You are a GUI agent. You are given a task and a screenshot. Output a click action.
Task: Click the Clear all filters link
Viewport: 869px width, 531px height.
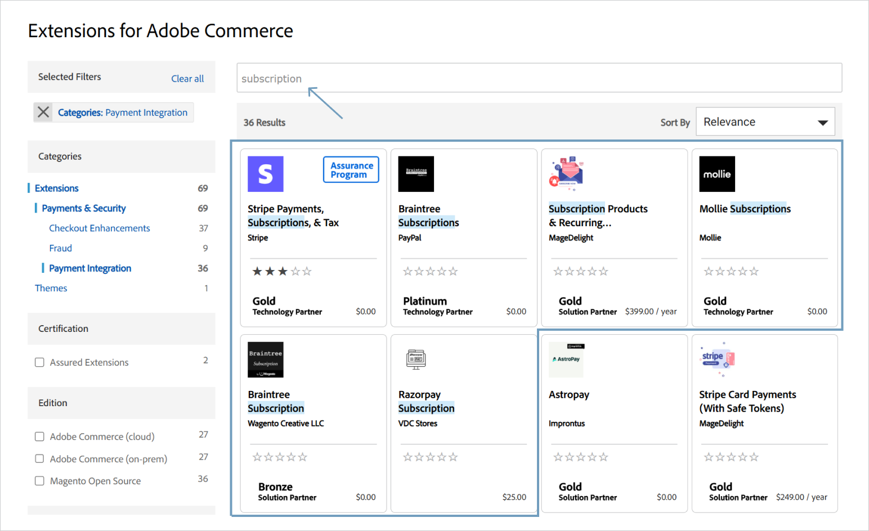(x=187, y=79)
